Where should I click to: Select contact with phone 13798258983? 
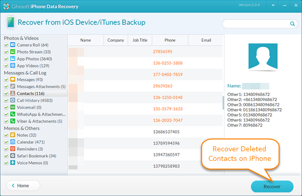145,166
